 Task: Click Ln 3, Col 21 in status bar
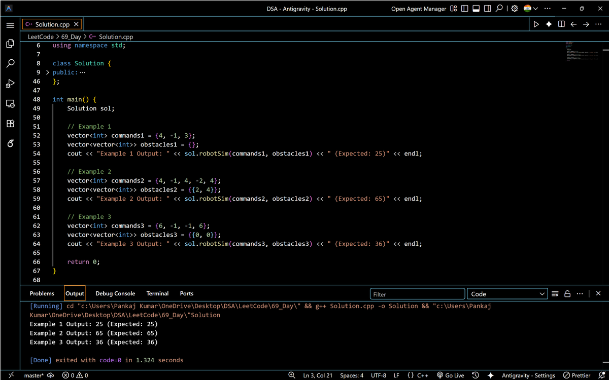click(x=318, y=375)
